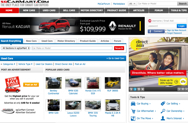Click the Car Aftermarket shopping cart icon
188x123 pixels.
133,111
